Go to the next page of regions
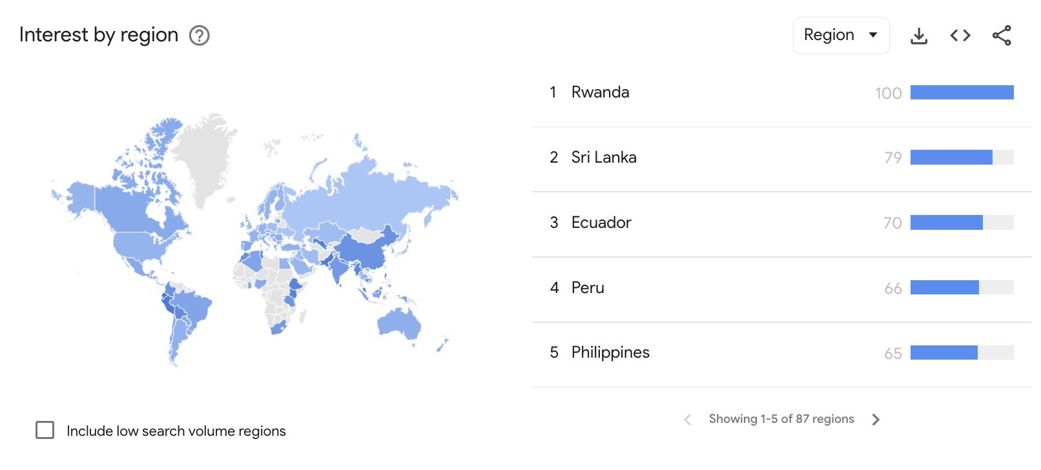Image resolution: width=1041 pixels, height=470 pixels. pyautogui.click(x=876, y=419)
